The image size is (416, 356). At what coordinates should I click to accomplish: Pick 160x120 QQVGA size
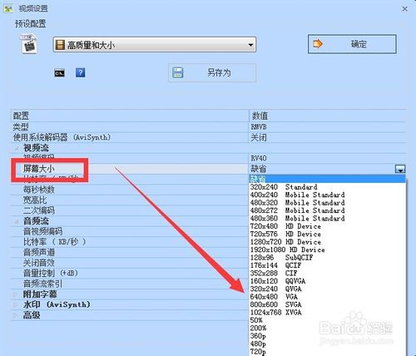(327, 281)
